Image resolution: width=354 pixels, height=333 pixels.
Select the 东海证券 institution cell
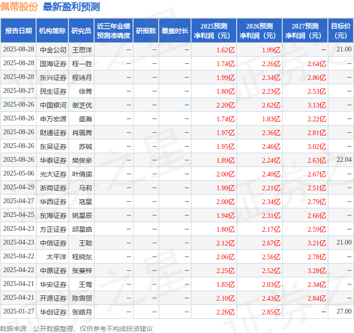[53, 215]
